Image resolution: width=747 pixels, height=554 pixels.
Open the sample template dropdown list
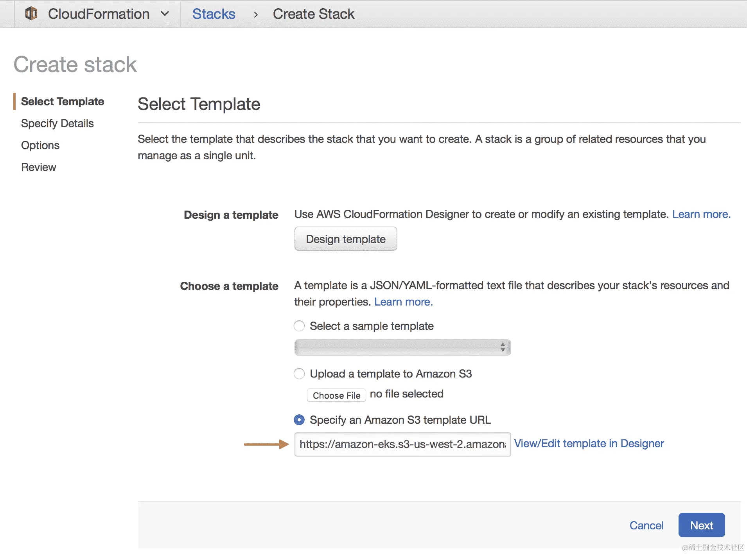click(x=397, y=347)
